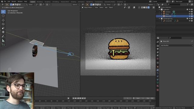Open outliner filter dropdown
Image resolution: width=194 pixels, height=109 pixels.
(x=188, y=5)
